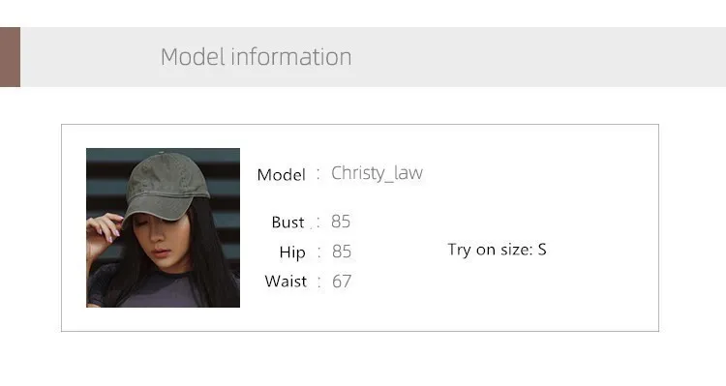
Task: Click the Waist value 67
Action: pos(342,282)
